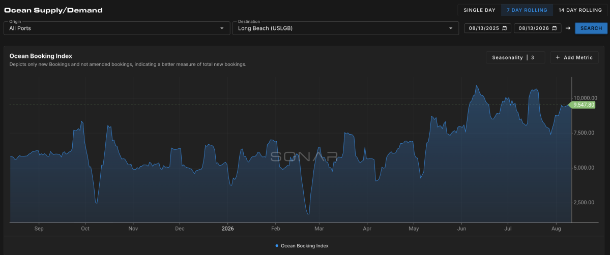This screenshot has width=610, height=255.
Task: Click the Ocean Booking Index legend label
Action: click(305, 246)
